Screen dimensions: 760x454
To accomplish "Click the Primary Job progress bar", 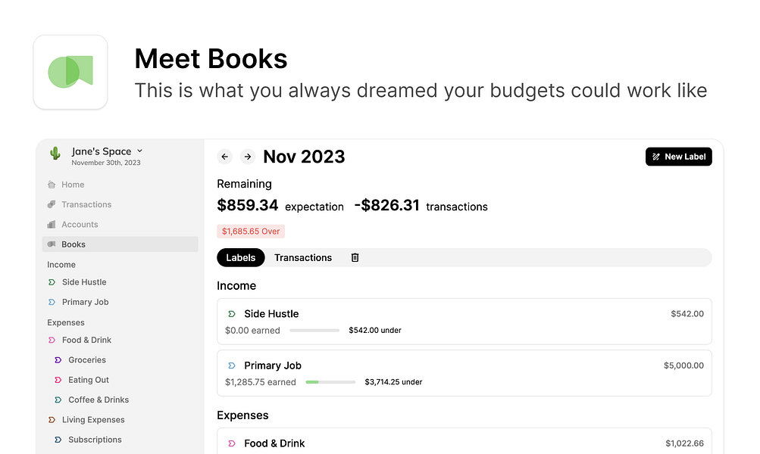I will (330, 382).
